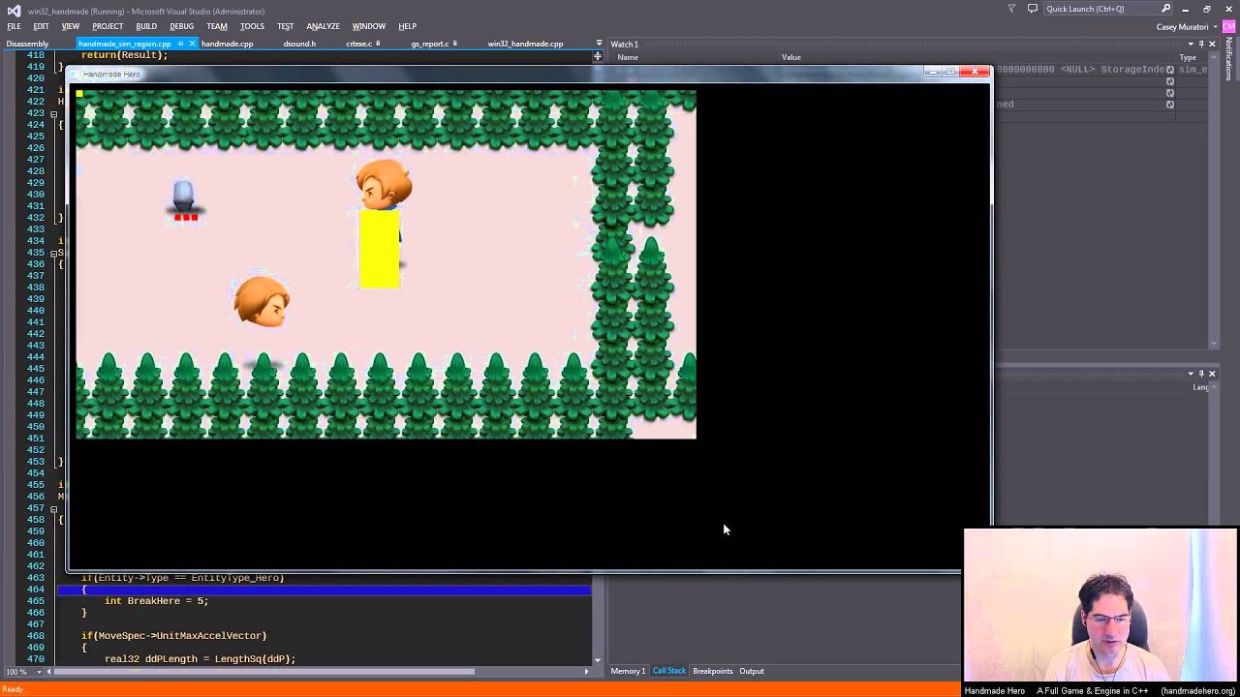Open the EDIT menu
Image resolution: width=1240 pixels, height=697 pixels.
(x=42, y=26)
